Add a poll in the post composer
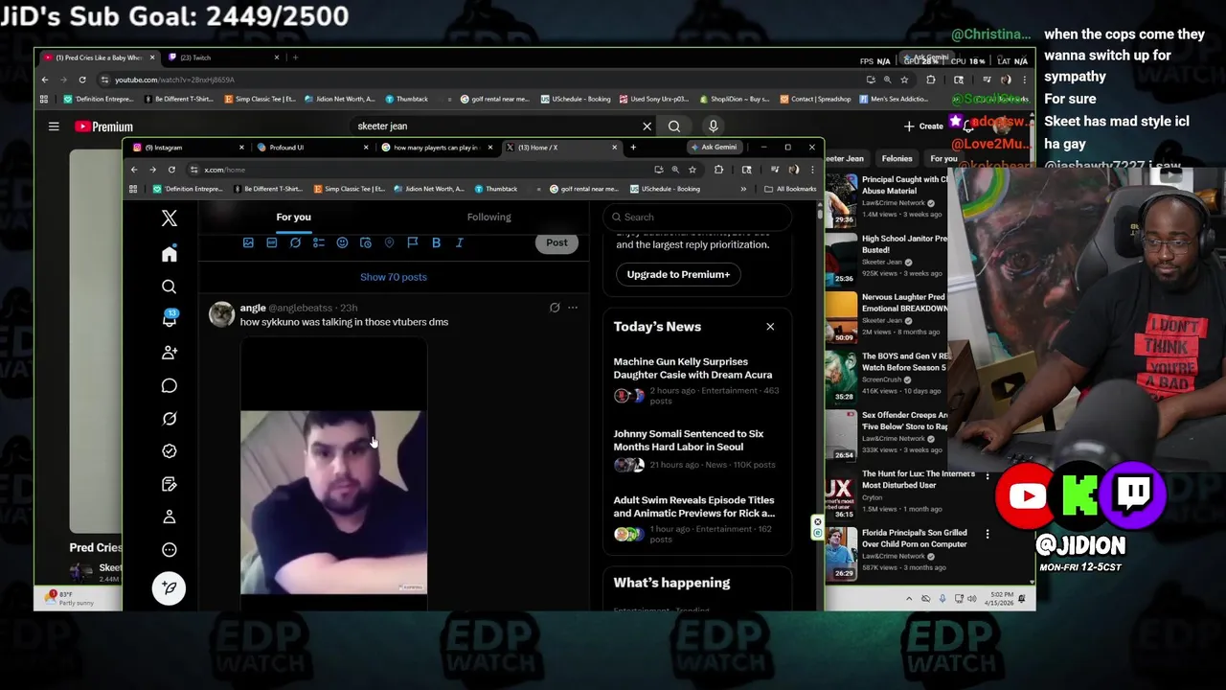 click(319, 243)
